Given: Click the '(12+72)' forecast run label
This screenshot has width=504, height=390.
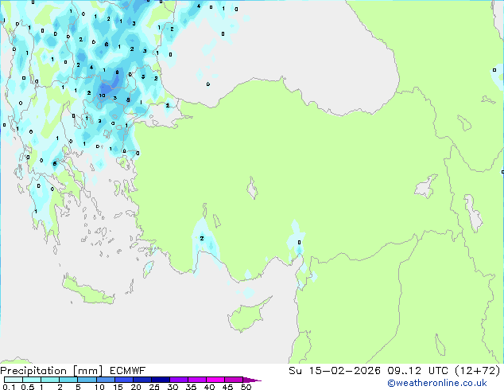Looking at the screenshot, I should coord(478,371).
